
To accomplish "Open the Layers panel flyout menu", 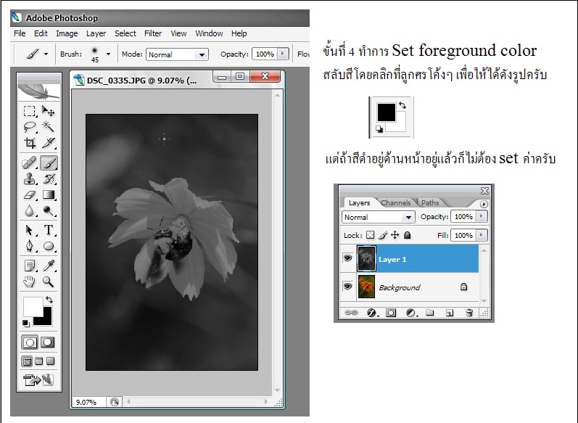I will pos(484,204).
